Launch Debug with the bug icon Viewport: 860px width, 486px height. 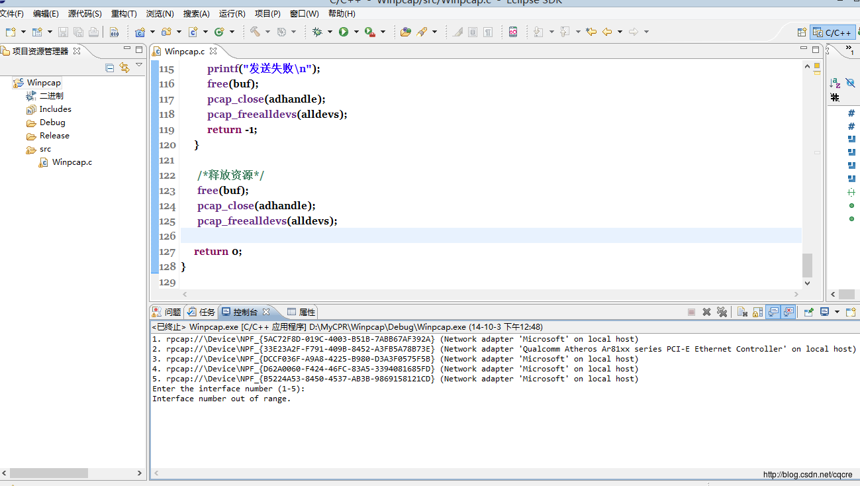317,32
